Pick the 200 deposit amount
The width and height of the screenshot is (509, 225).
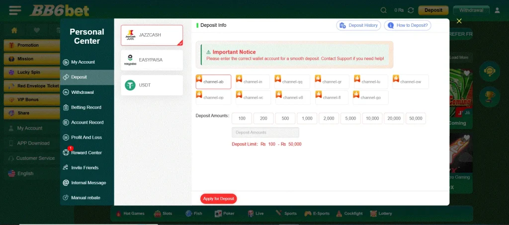pyautogui.click(x=263, y=118)
